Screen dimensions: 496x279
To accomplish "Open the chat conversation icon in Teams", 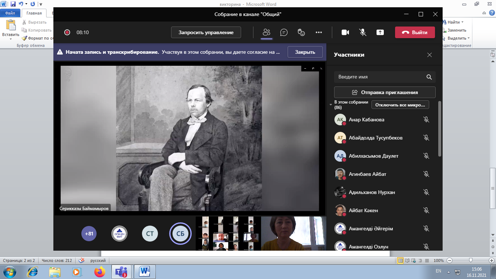I will (284, 32).
